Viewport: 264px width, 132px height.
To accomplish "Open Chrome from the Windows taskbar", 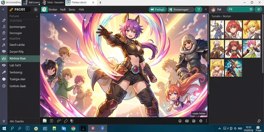I will click(73, 128).
